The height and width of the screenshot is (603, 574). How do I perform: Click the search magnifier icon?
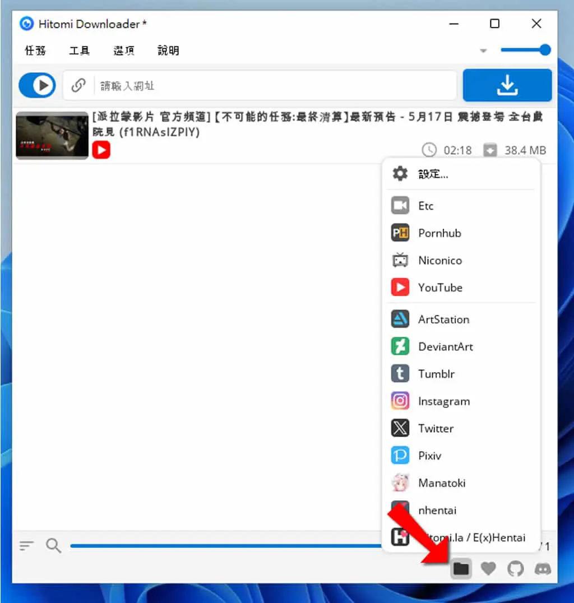coord(53,545)
